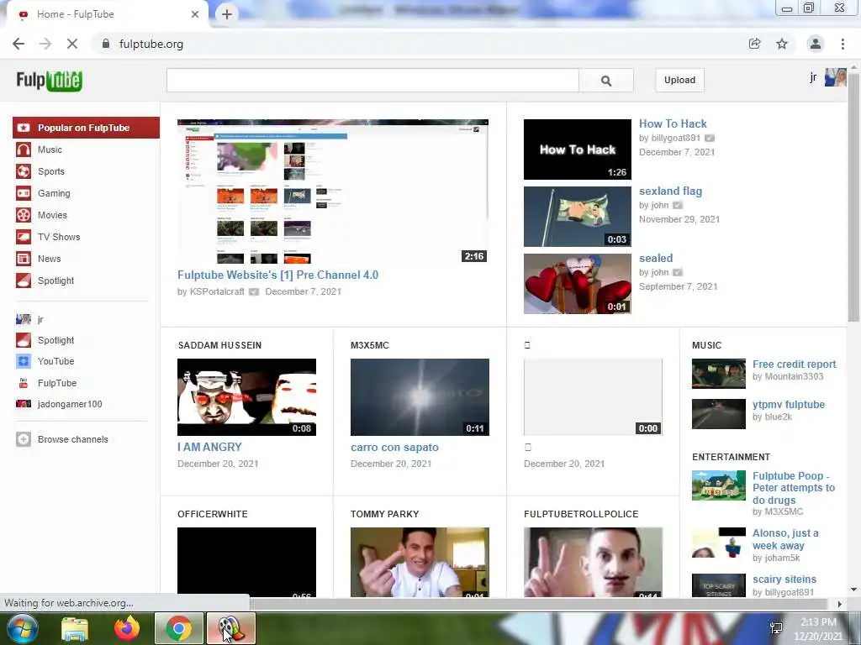Open File Explorer from the taskbar
Image resolution: width=861 pixels, height=645 pixels.
(75, 628)
